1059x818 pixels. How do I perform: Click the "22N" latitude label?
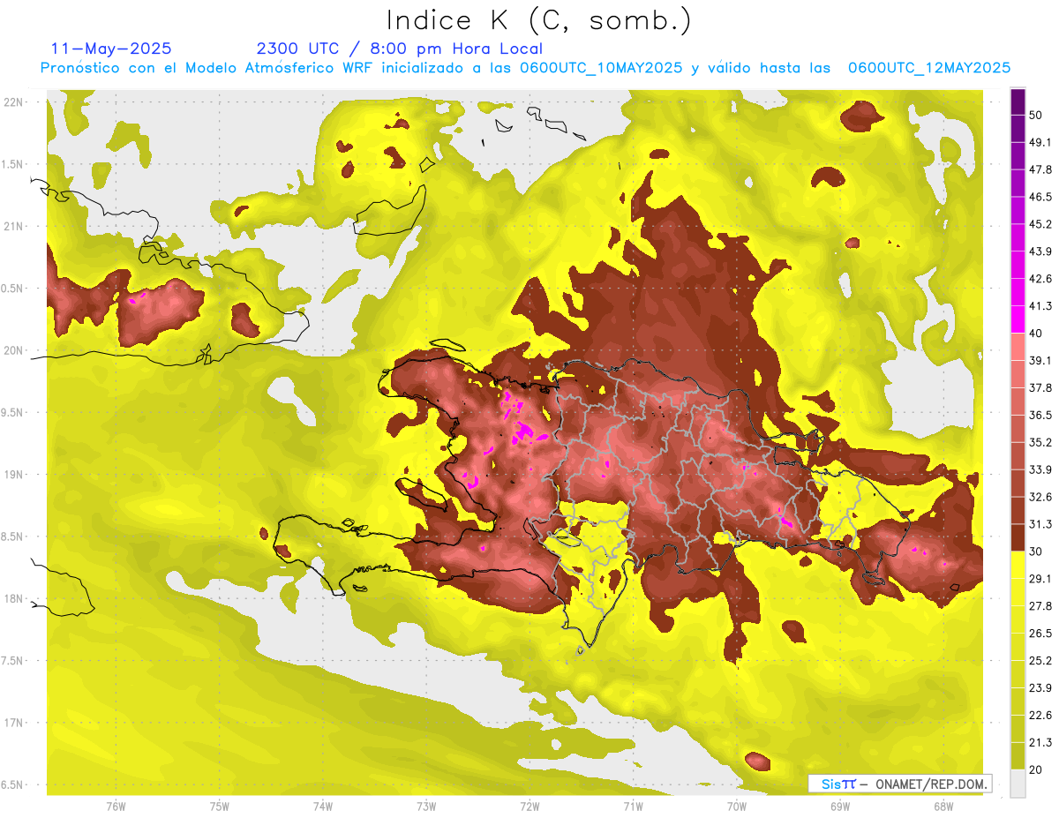coord(13,102)
